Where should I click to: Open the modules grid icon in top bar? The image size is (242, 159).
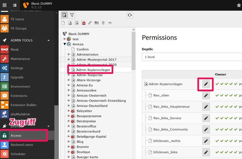[4, 5]
